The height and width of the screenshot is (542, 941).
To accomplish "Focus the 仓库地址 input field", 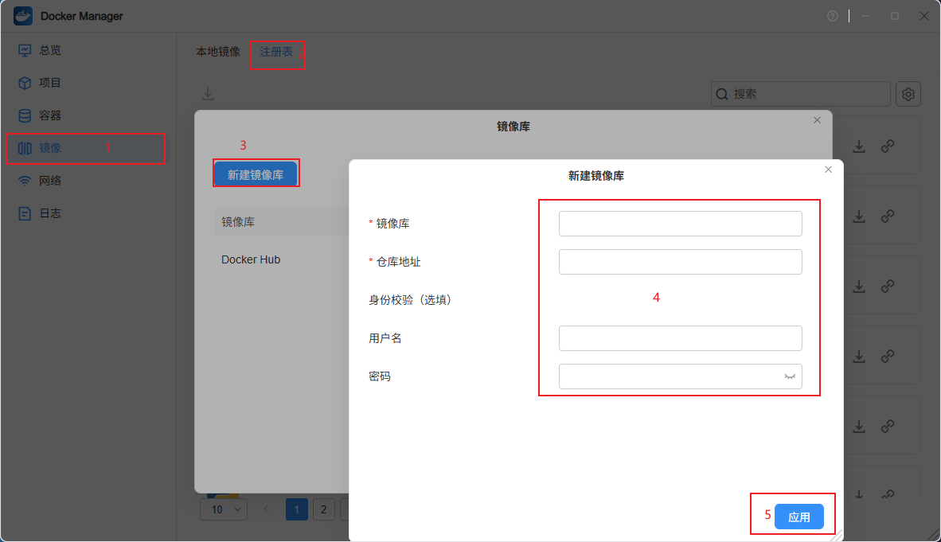I will coord(680,262).
